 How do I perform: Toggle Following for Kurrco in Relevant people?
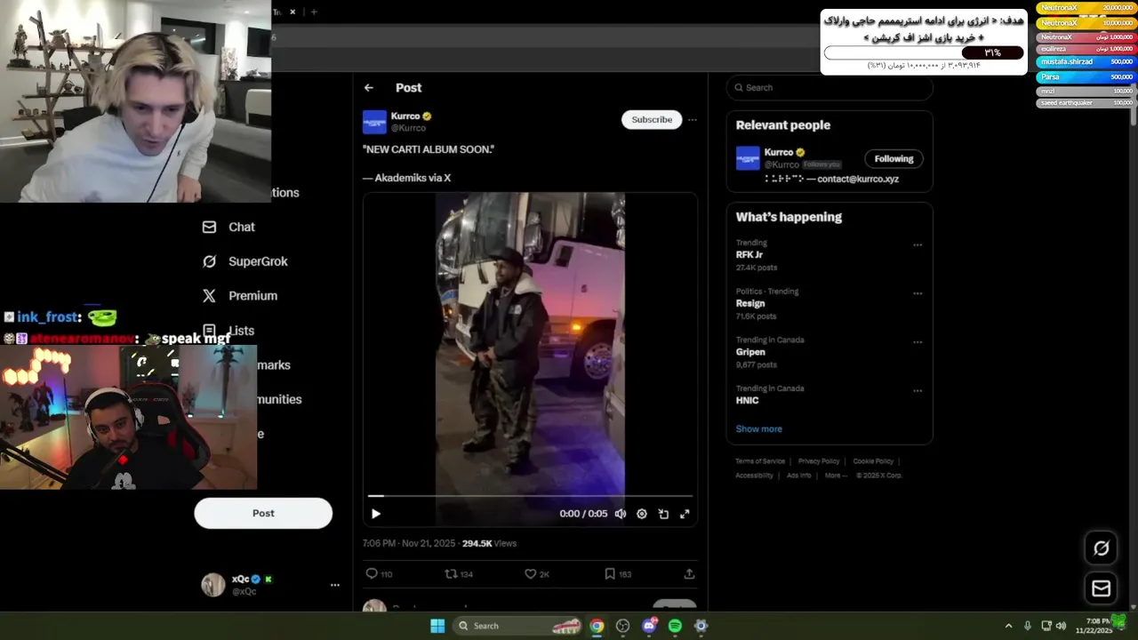(894, 159)
